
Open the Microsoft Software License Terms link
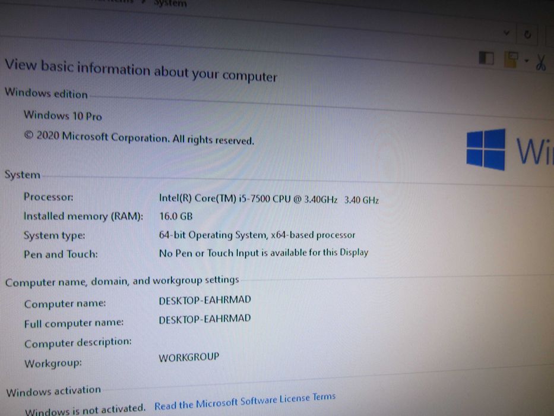(x=245, y=401)
